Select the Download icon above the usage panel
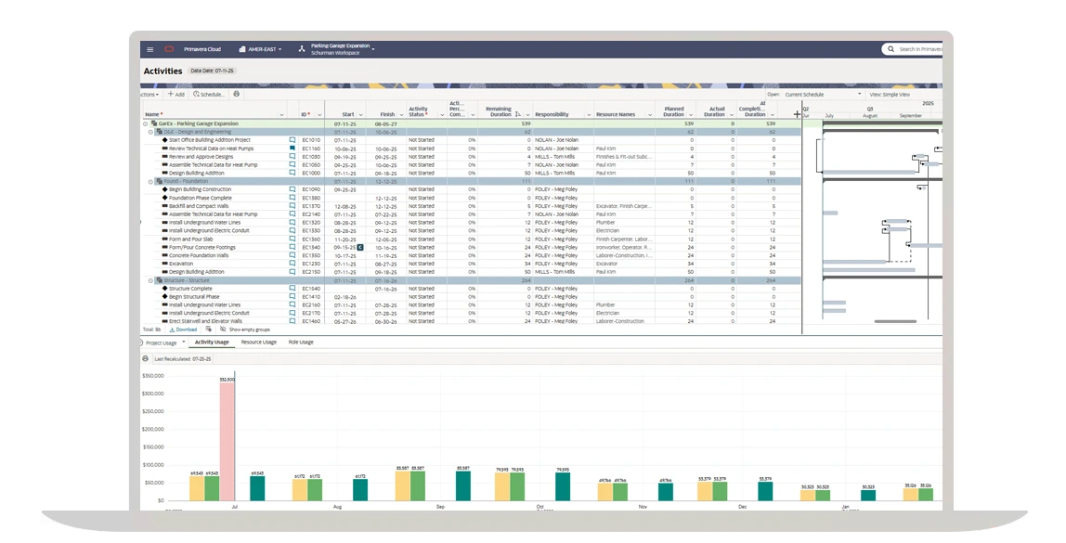This screenshot has width=1066, height=543. 172,331
